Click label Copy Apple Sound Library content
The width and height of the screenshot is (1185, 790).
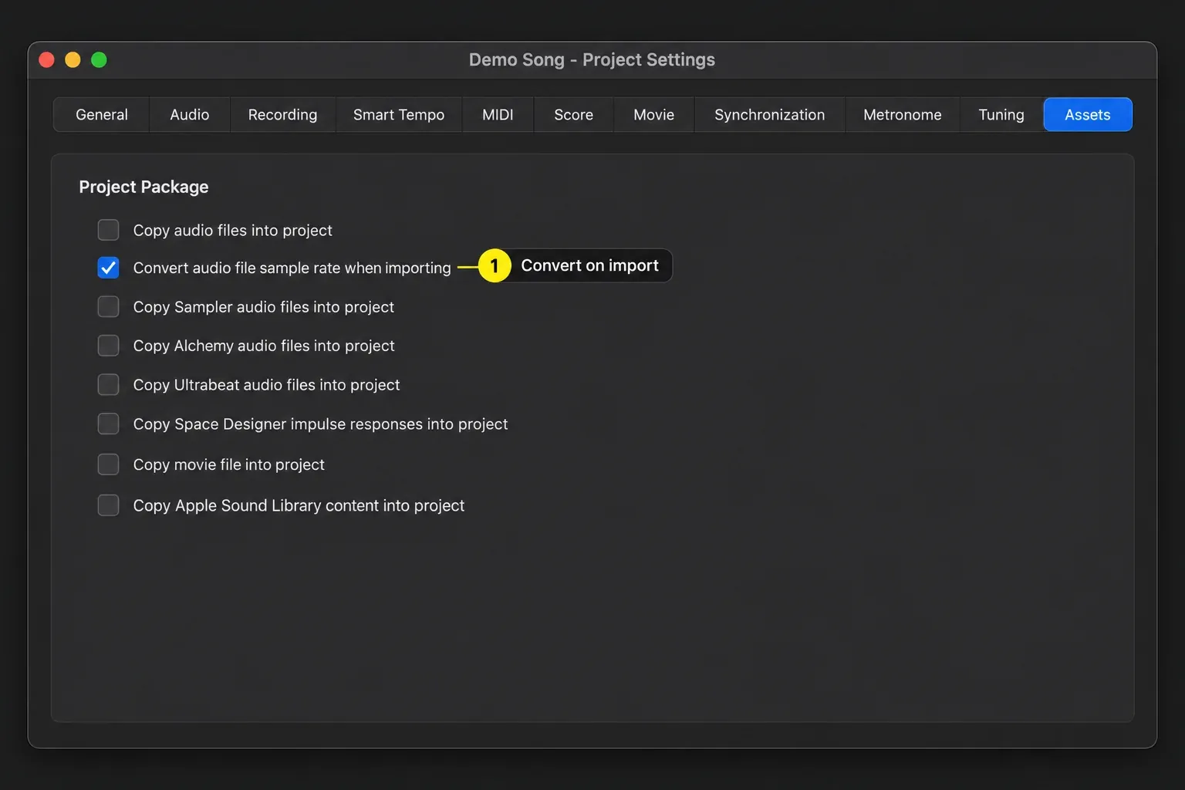pyautogui.click(x=299, y=505)
